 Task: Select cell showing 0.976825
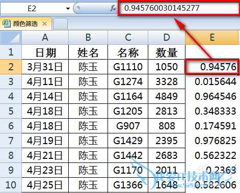[x=212, y=141]
